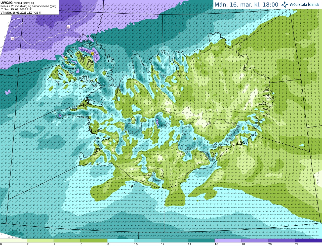Image resolution: width=322 pixels, height=246 pixels.
Task: Pick the 2–4 m/s light yellow-green swatch
Action: pyautogui.click(x=40, y=240)
